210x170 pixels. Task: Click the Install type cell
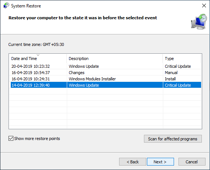(170, 79)
